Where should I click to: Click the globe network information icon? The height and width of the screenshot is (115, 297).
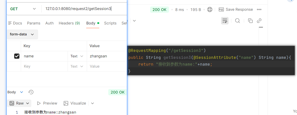click(210, 10)
